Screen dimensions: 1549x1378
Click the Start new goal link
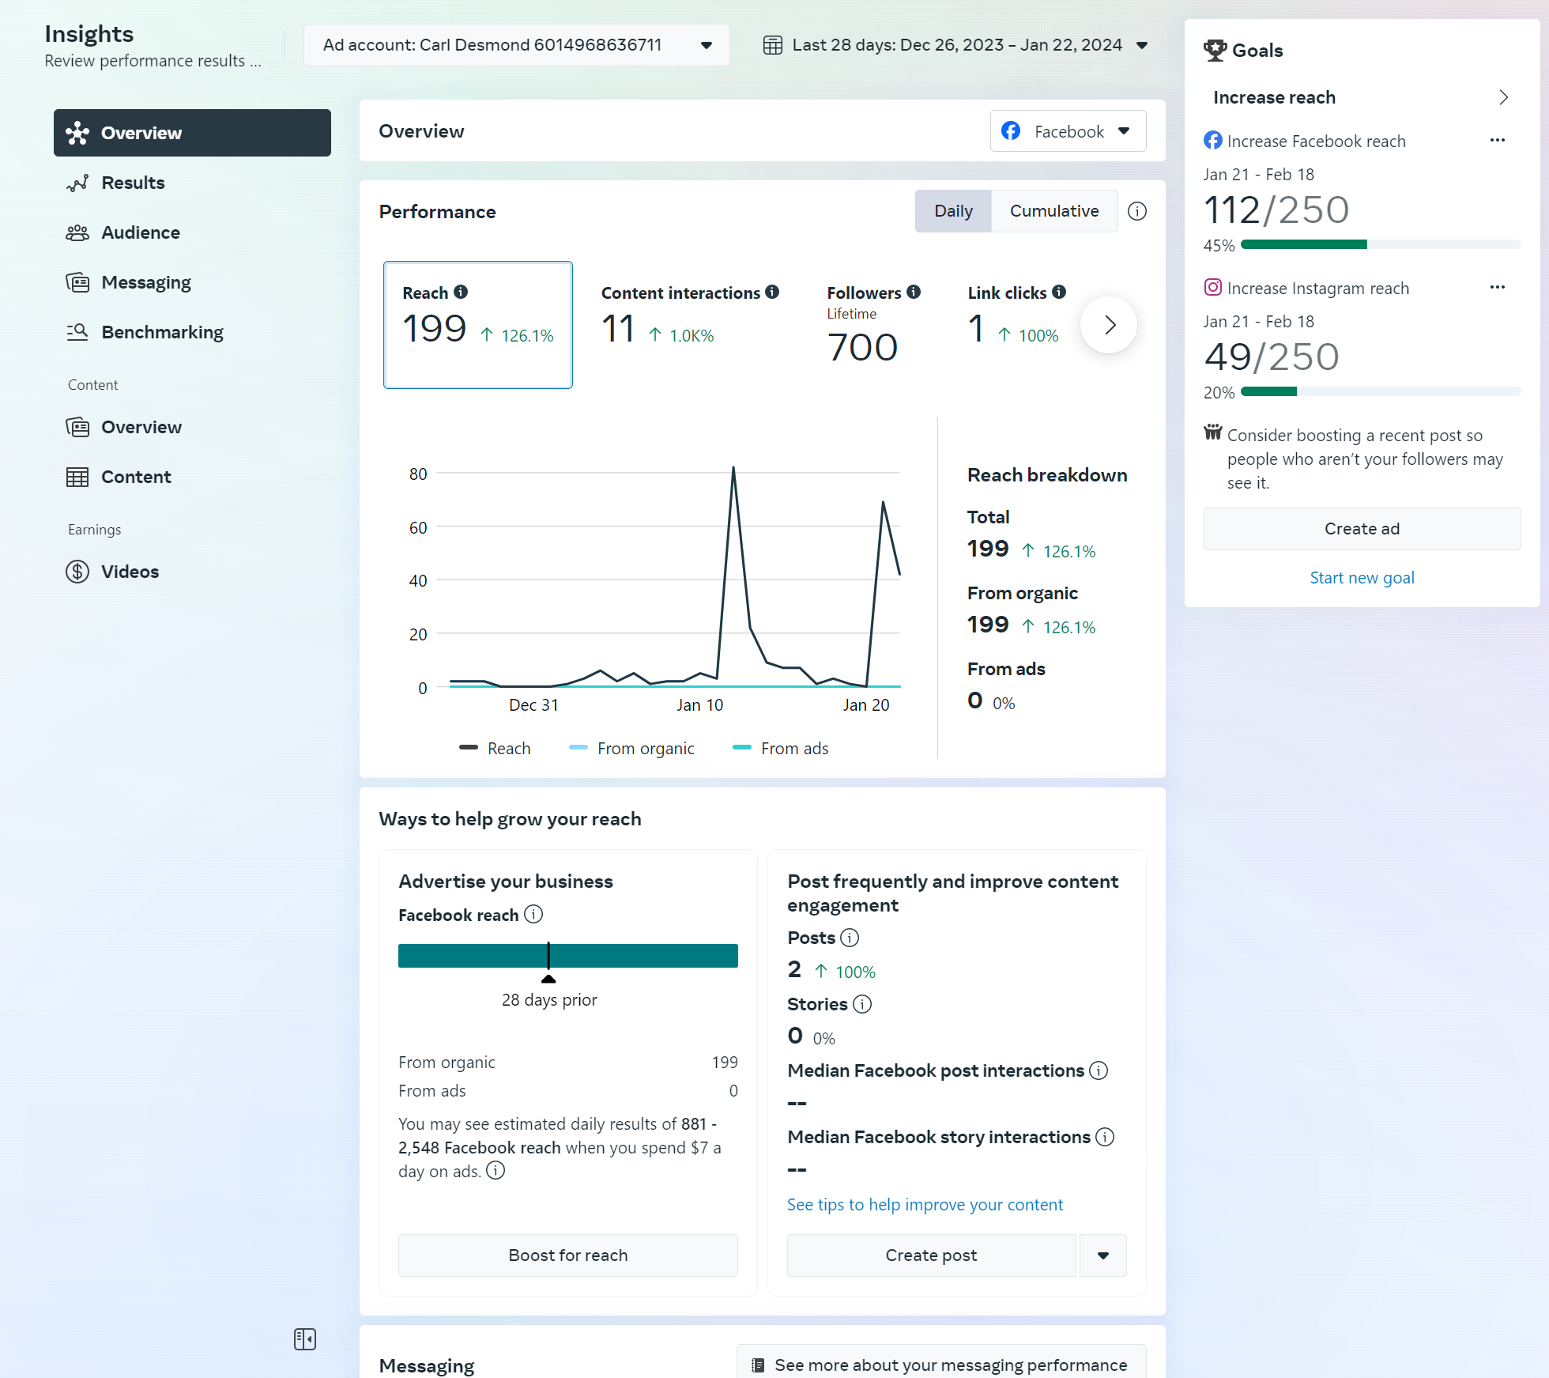[x=1362, y=578]
